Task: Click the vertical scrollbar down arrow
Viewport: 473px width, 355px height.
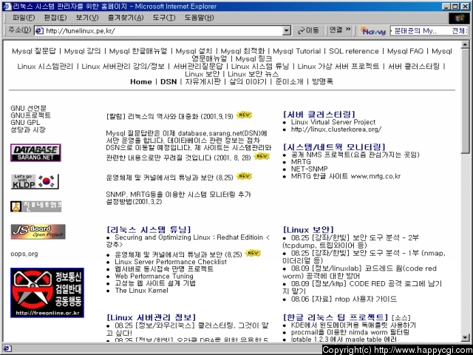Action: coord(465,337)
